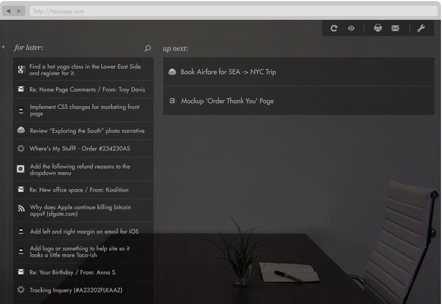Open 'Re: Home Page Comments / From: Troy Davis'

[83, 90]
